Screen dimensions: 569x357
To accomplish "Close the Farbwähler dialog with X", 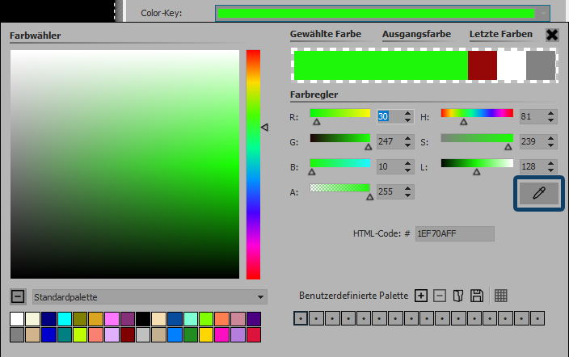I will click(x=552, y=35).
